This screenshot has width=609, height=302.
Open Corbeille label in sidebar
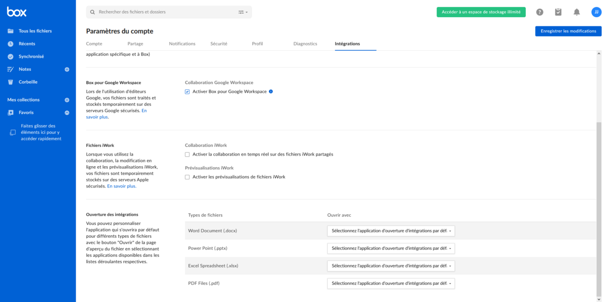tap(28, 82)
